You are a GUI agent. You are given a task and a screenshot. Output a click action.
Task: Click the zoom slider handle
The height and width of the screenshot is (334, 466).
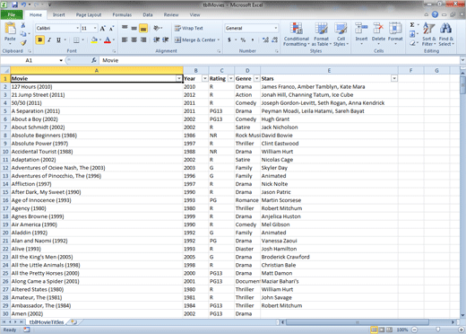(x=437, y=330)
